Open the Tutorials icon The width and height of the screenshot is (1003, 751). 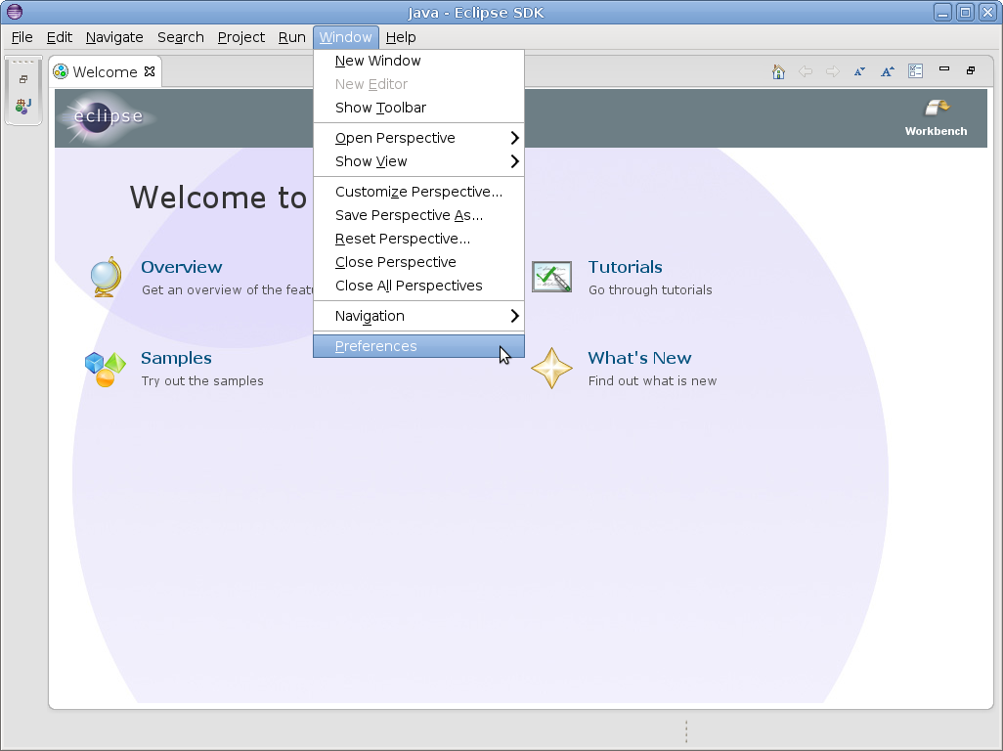(x=551, y=277)
